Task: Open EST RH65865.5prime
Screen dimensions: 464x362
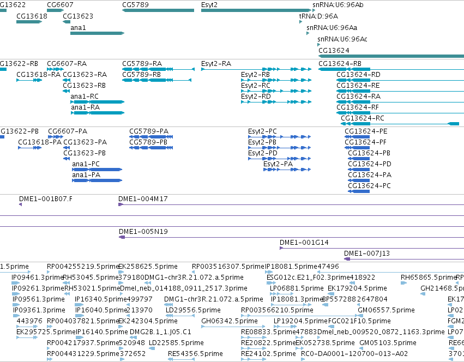Action: [x=429, y=277]
